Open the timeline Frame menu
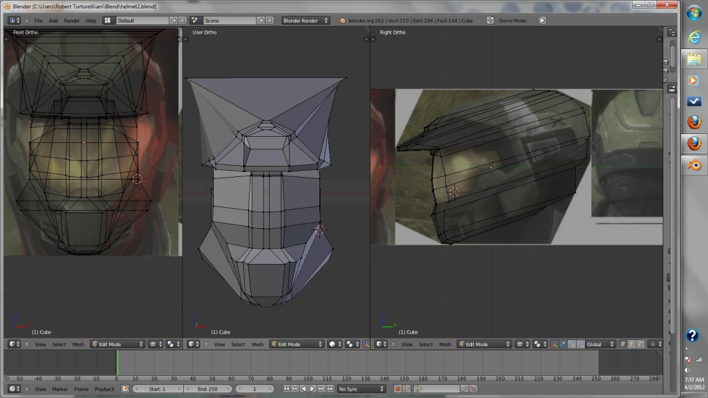 coord(82,389)
